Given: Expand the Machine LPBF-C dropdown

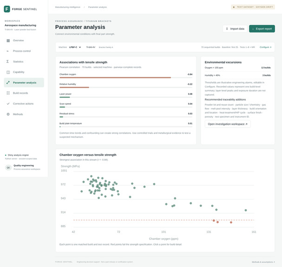Looking at the screenshot, I should tap(75, 47).
